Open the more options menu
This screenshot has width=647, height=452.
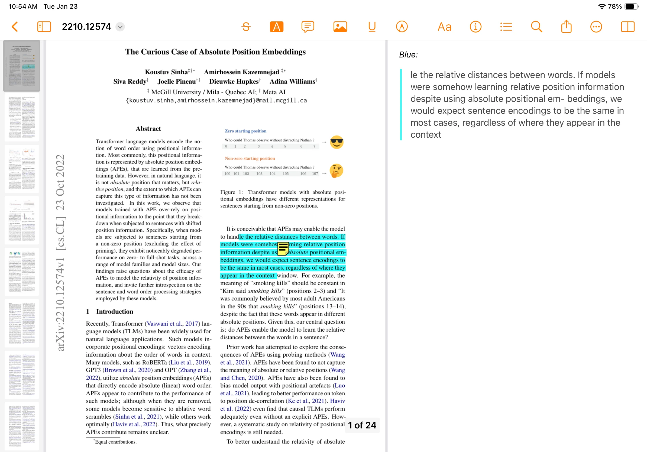(596, 26)
